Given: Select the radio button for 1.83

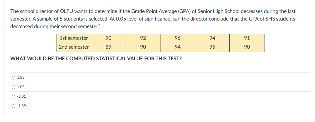Looking at the screenshot, I should [x=13, y=78].
